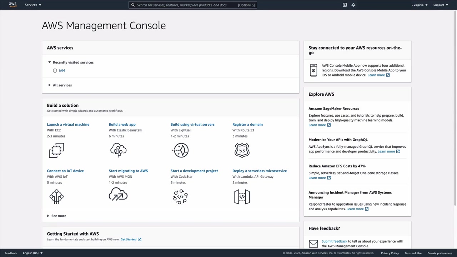Screen dimensions: 457x257
Task: Open the Support dropdown menu
Action: point(441,5)
